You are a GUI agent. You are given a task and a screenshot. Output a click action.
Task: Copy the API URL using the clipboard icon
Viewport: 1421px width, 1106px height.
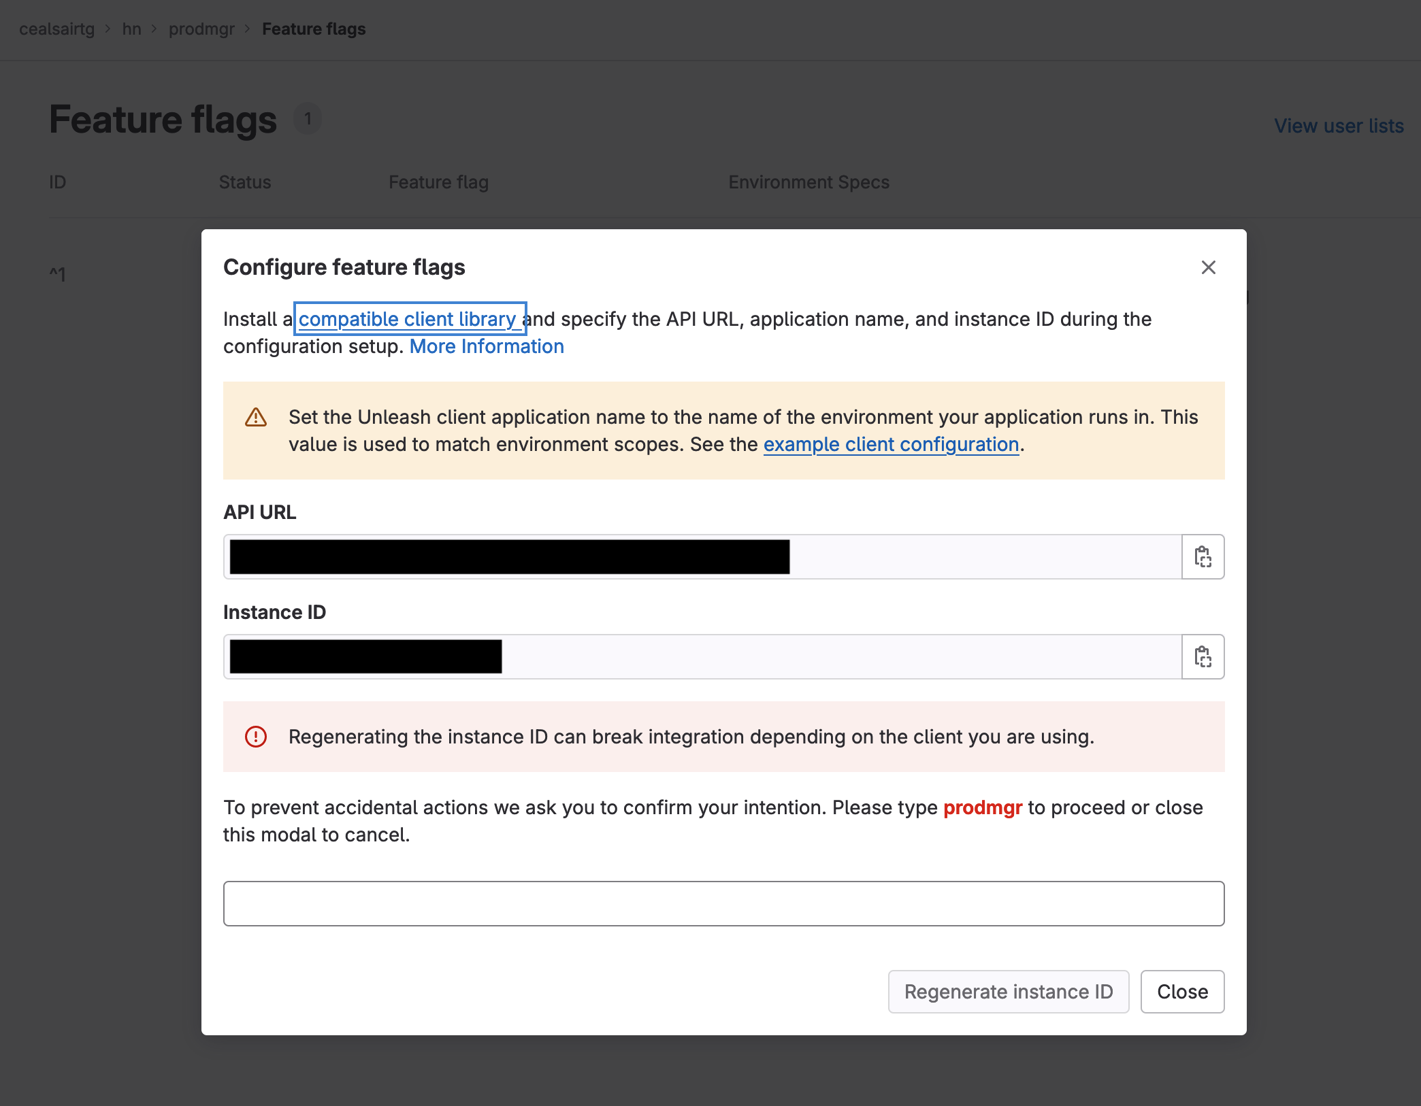pos(1203,556)
